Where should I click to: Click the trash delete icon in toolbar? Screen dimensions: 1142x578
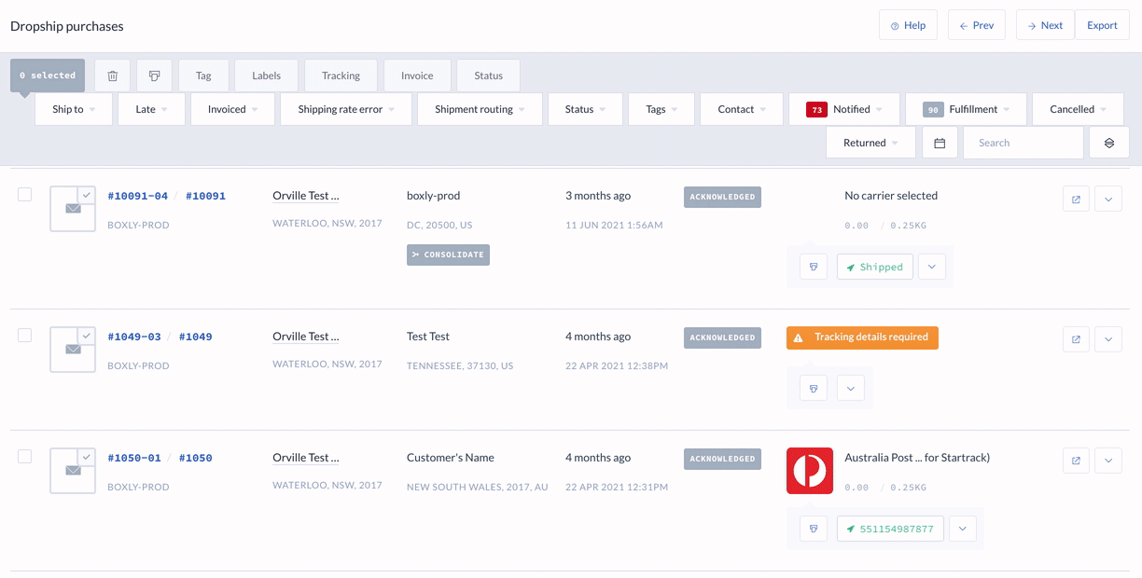coord(112,76)
